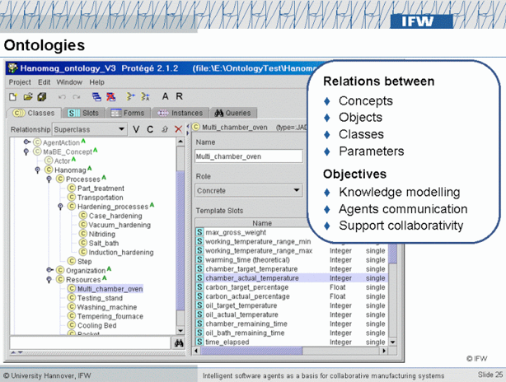Select the Vacuum_hardening class in tree
506x382 pixels.
(119, 225)
